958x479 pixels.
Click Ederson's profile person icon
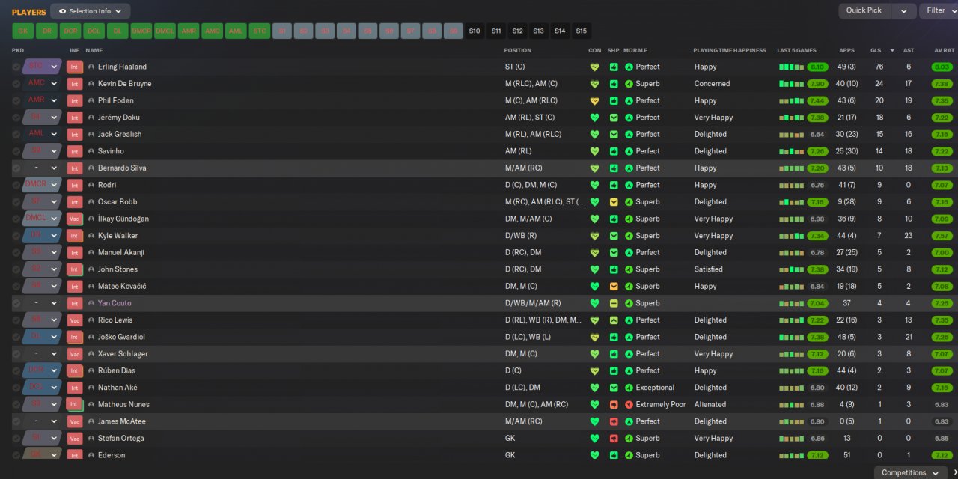click(x=91, y=455)
